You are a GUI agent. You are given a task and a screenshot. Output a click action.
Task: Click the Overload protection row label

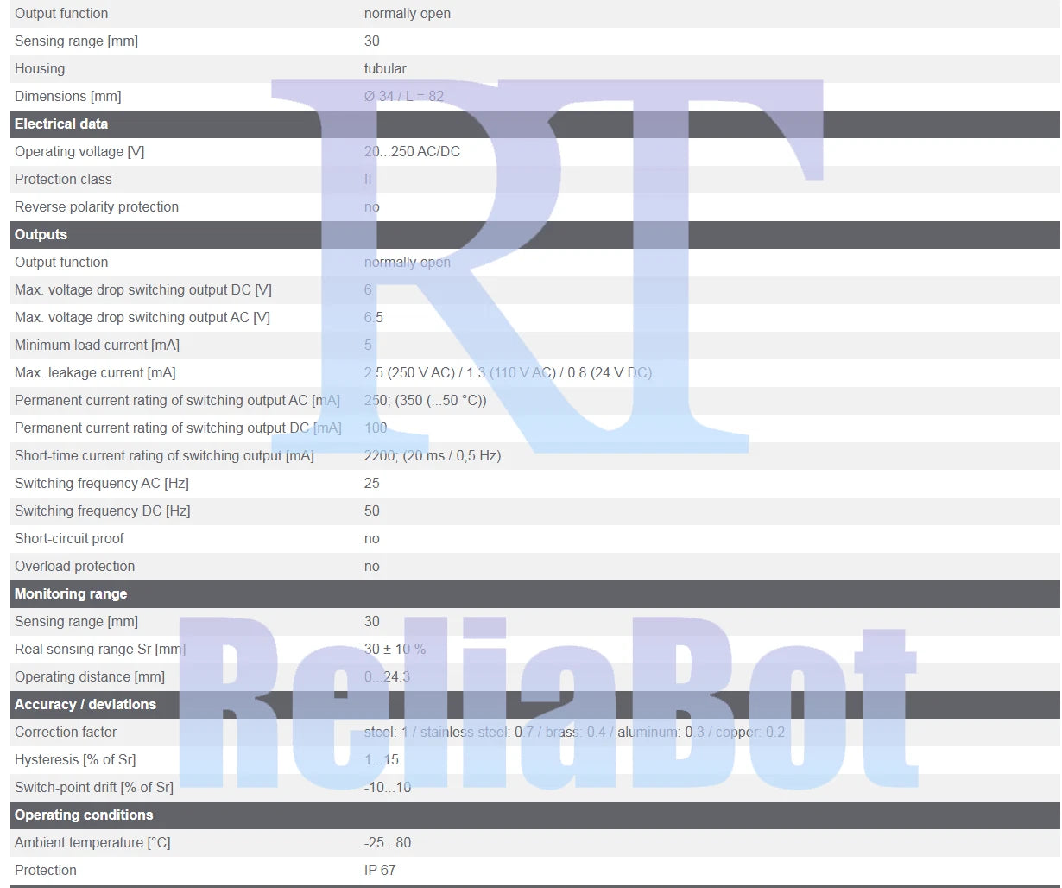click(75, 567)
